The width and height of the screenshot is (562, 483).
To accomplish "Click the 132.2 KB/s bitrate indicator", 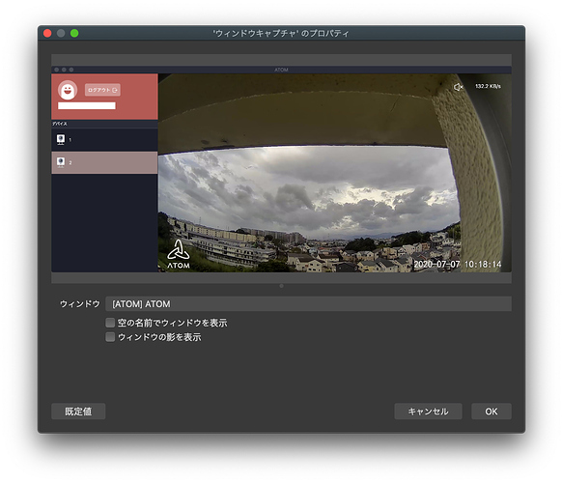I will pyautogui.click(x=488, y=86).
